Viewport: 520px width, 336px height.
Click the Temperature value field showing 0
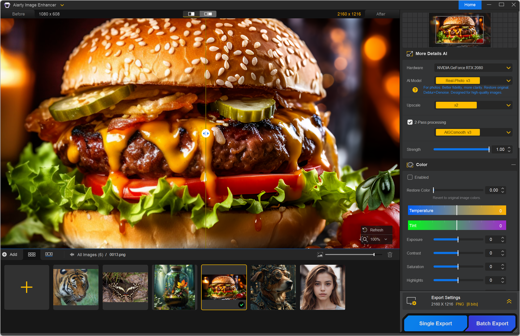tap(501, 211)
